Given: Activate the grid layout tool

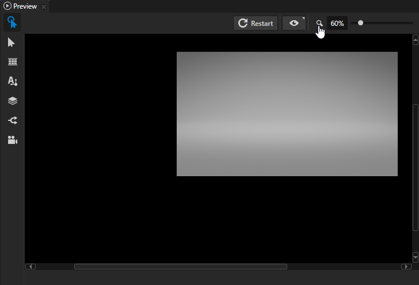Looking at the screenshot, I should pyautogui.click(x=12, y=62).
